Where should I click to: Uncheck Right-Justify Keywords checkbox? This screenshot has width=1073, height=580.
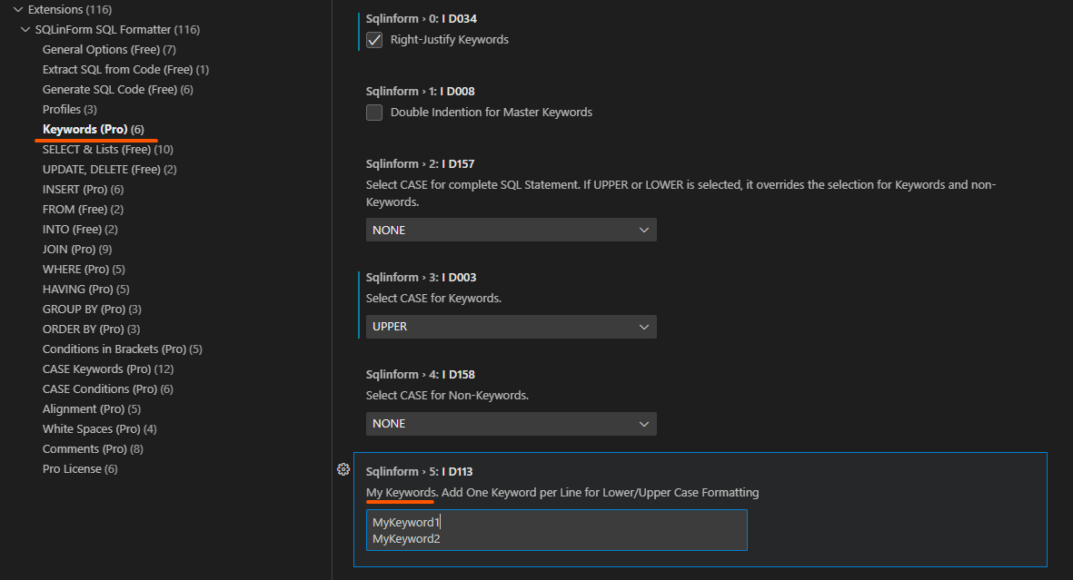point(374,40)
